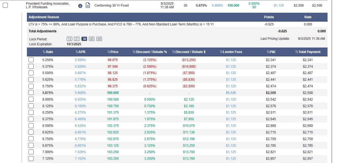Image resolution: width=340 pixels, height=163 pixels.
Task: Sort by P&I column header
Action: pos(271,52)
